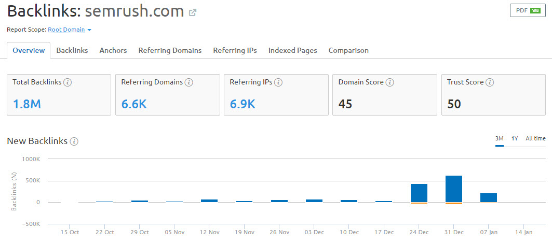
Task: Click the 03 Dec bar in chart
Action: [314, 201]
